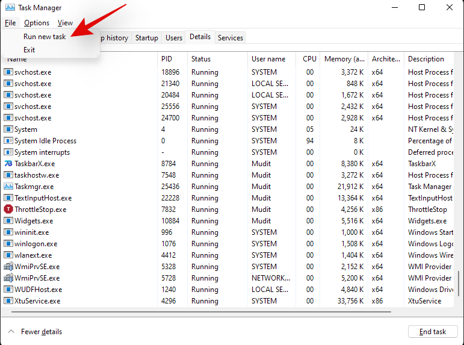Open the Users tab
This screenshot has width=464, height=345.
(x=174, y=38)
